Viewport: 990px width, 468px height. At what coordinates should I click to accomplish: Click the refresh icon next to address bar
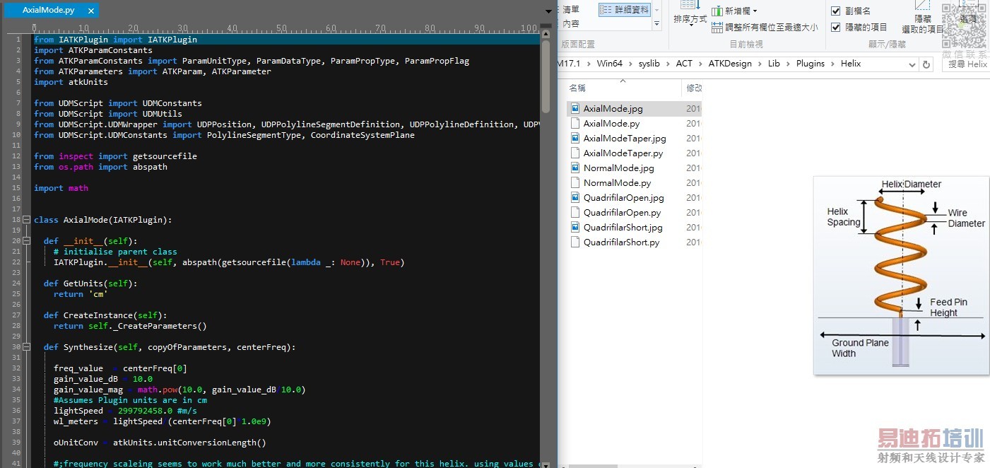pyautogui.click(x=928, y=64)
